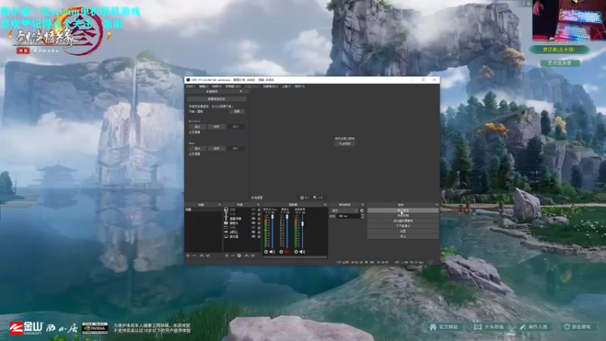
Task: Click Start Virtual Camera in Controls
Action: 403,221
